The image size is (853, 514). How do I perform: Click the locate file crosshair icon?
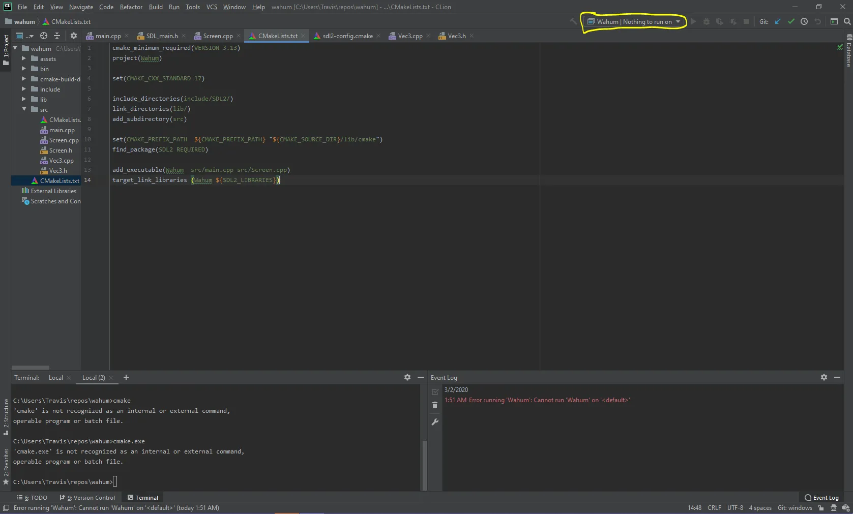point(44,36)
